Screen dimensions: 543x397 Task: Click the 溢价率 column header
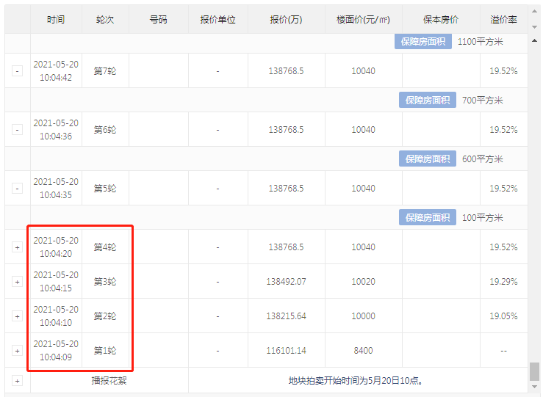click(503, 20)
